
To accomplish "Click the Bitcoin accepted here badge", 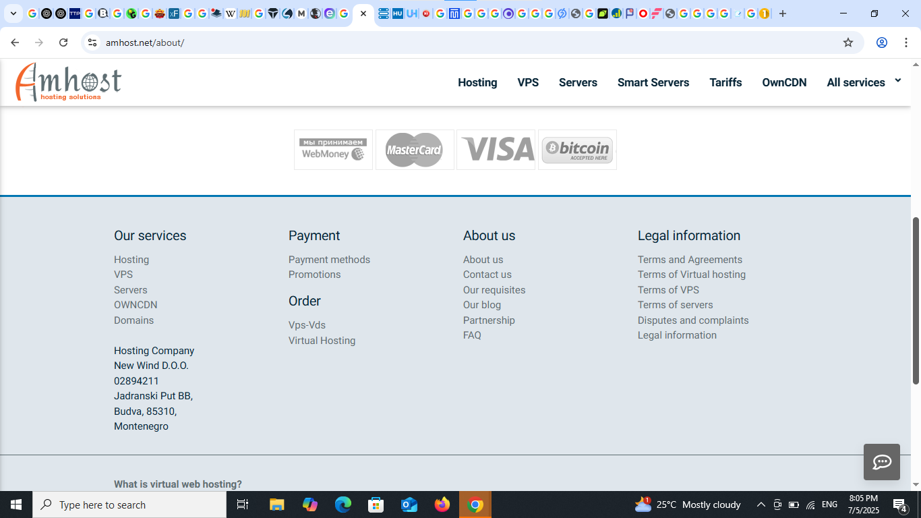I will coord(577,150).
